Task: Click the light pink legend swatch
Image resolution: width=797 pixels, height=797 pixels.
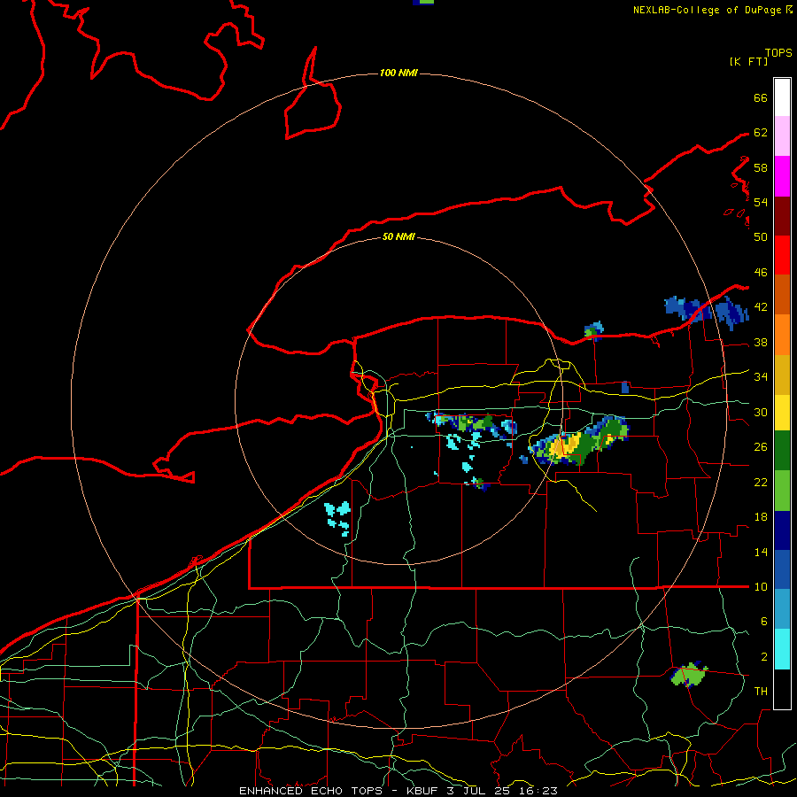Action: click(x=782, y=136)
